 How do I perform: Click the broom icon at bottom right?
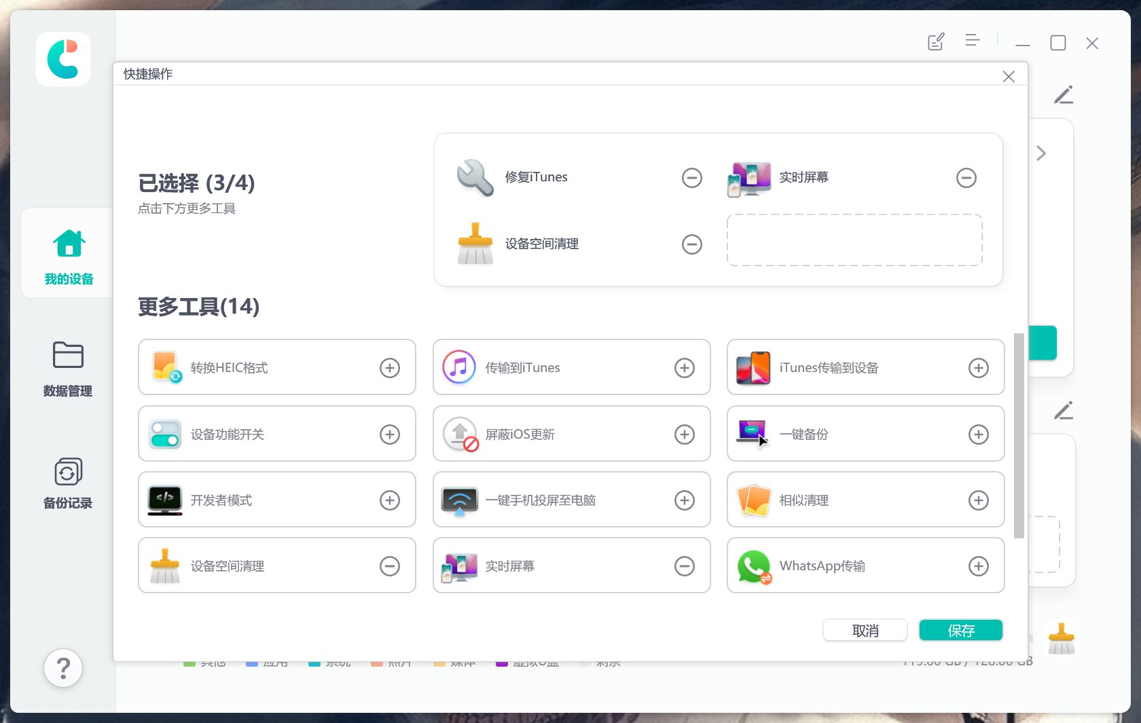click(1062, 639)
